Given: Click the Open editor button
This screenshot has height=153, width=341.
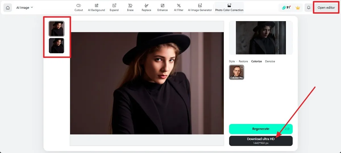Looking at the screenshot, I should pyautogui.click(x=326, y=8).
